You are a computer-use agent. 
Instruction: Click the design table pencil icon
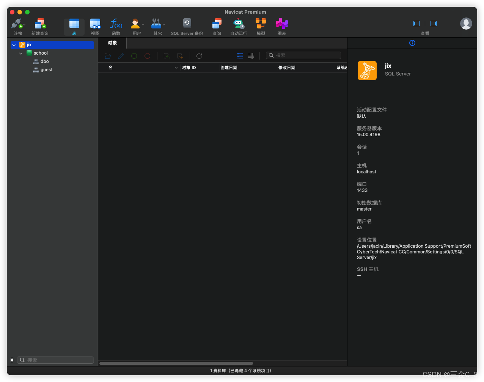(x=121, y=56)
